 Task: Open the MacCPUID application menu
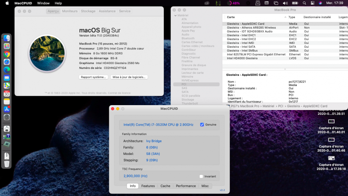pyautogui.click(x=23, y=3)
